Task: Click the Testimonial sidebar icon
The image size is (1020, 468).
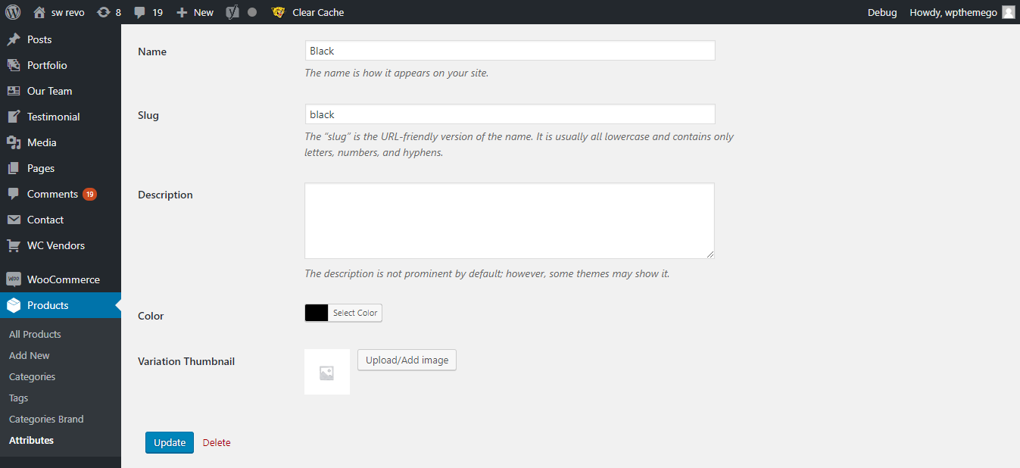Action: pyautogui.click(x=14, y=117)
